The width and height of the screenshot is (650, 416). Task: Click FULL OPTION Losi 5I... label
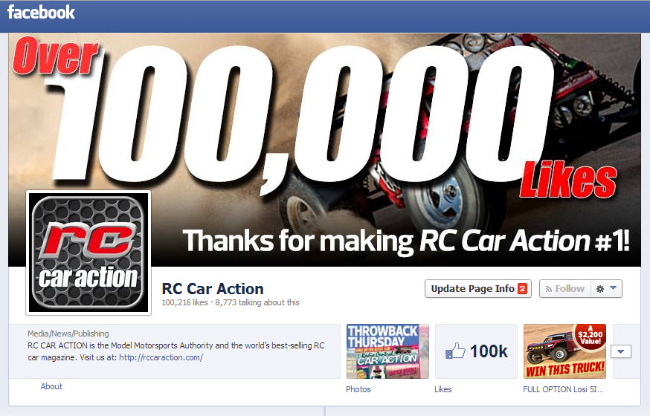tap(563, 389)
